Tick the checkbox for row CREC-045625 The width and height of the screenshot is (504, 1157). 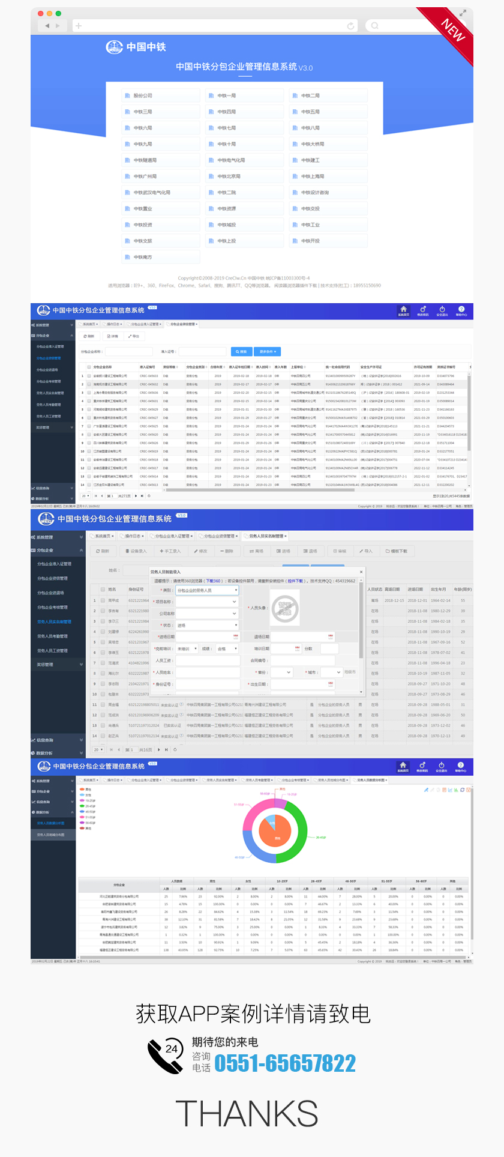(x=89, y=426)
